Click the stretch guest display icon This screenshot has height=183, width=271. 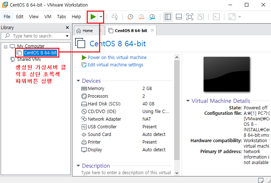(232, 17)
